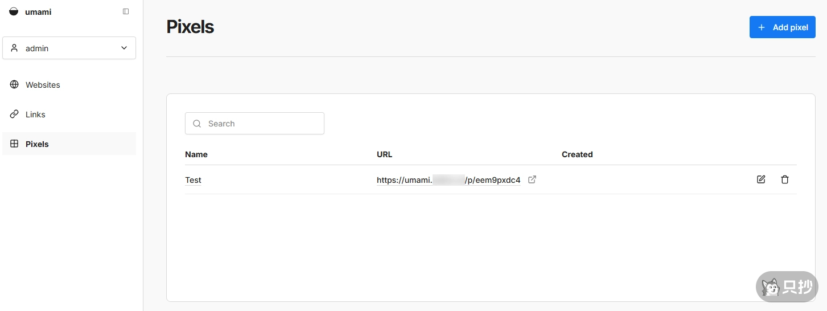This screenshot has width=827, height=311.
Task: Edit the Test pixel
Action: click(761, 179)
